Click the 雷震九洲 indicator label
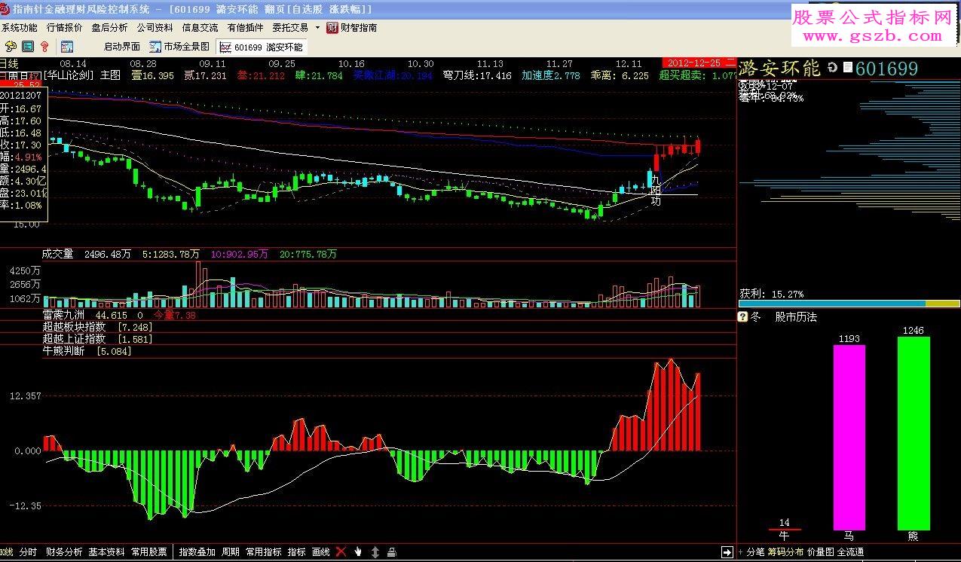This screenshot has width=961, height=562. 63,315
